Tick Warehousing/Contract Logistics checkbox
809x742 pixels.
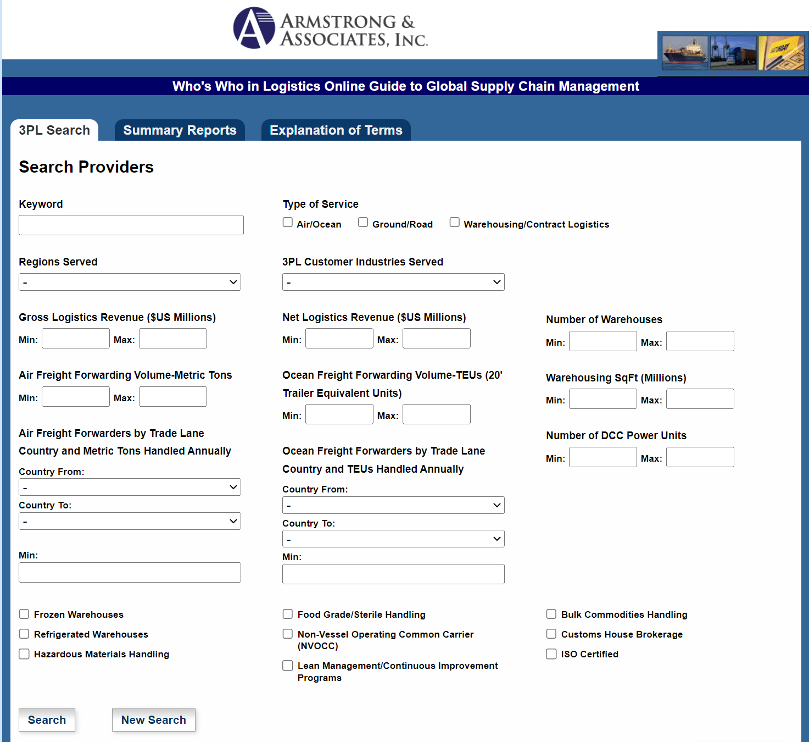[455, 222]
